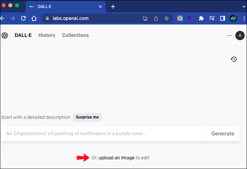The image size is (247, 169).
Task: Open the History tab
Action: point(47,35)
